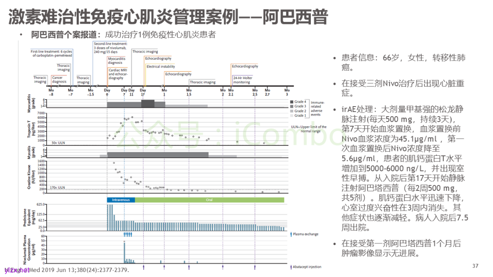Click the slide page number 37
Screen dimensions: 493x277
475,266
